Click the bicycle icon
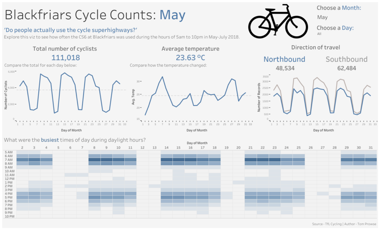Viewport: 380px width, 230px height. point(278,21)
